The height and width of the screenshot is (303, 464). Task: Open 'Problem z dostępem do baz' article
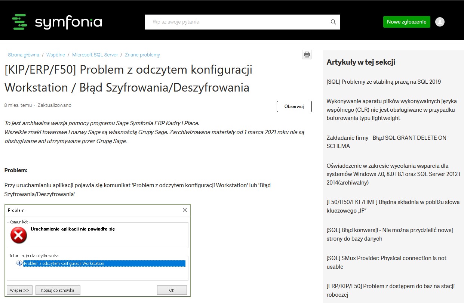(391, 290)
